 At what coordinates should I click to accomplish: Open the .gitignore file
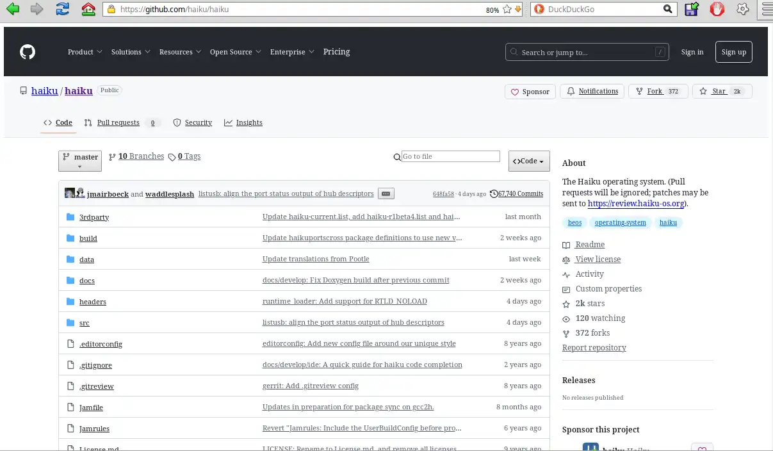[x=95, y=365]
